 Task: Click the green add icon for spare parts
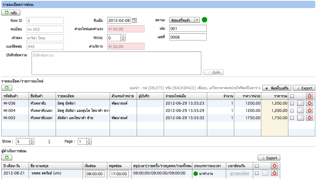(7, 88)
